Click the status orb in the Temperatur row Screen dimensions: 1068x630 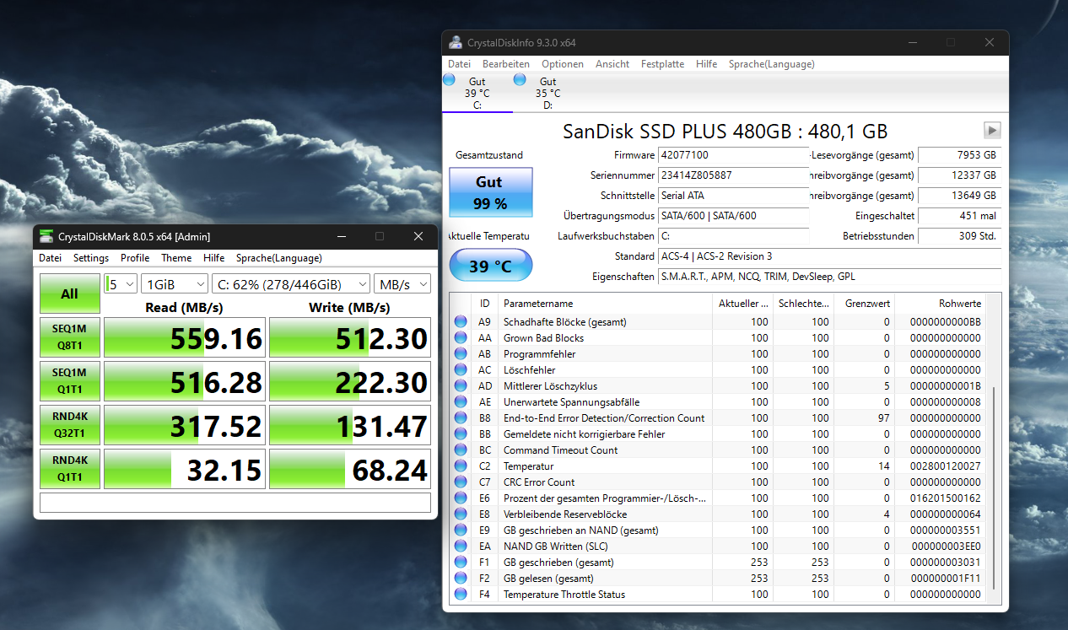(461, 466)
